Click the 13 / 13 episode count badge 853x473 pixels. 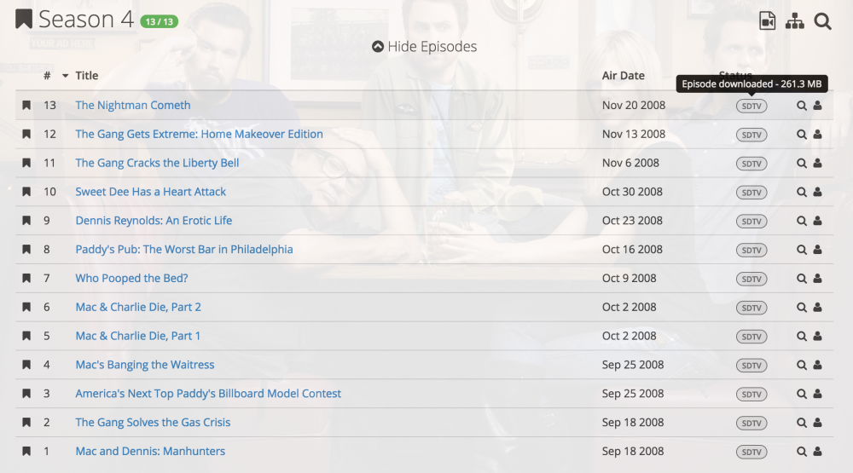coord(159,22)
